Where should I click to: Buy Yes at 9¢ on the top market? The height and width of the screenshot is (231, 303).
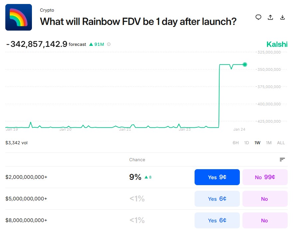point(217,177)
